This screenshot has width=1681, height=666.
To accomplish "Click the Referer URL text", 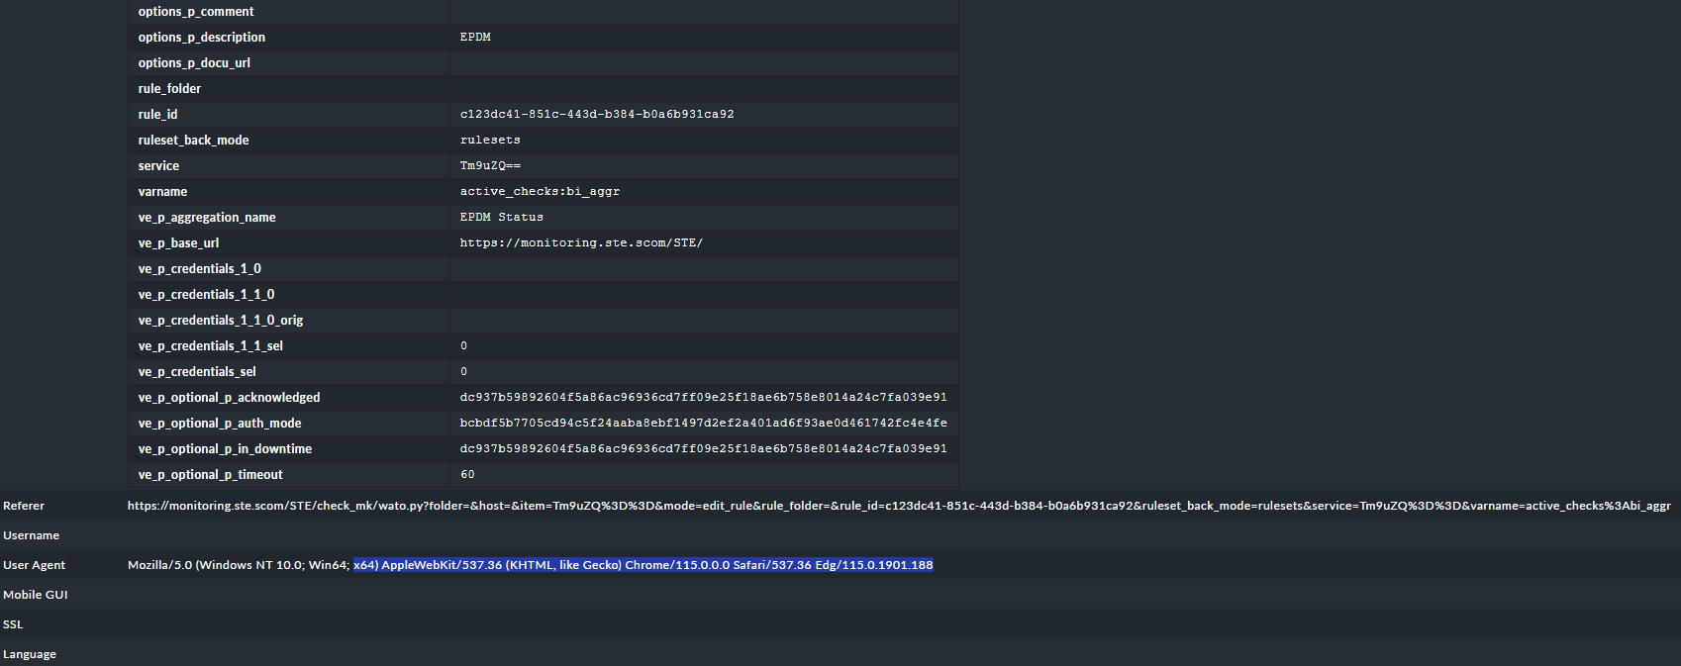I will coord(899,506).
